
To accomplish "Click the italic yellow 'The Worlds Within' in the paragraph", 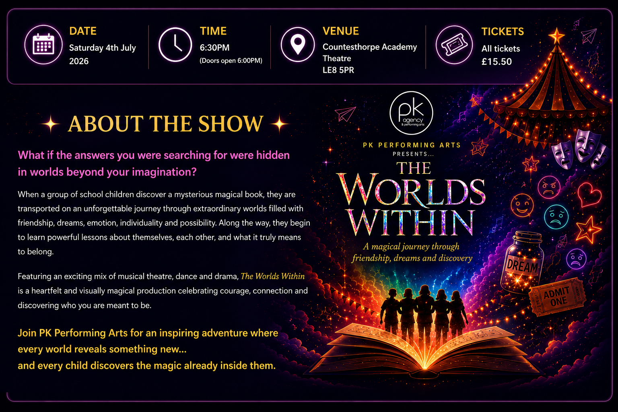I will point(272,276).
